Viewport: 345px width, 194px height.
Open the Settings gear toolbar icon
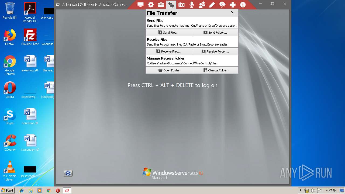tap(151, 5)
